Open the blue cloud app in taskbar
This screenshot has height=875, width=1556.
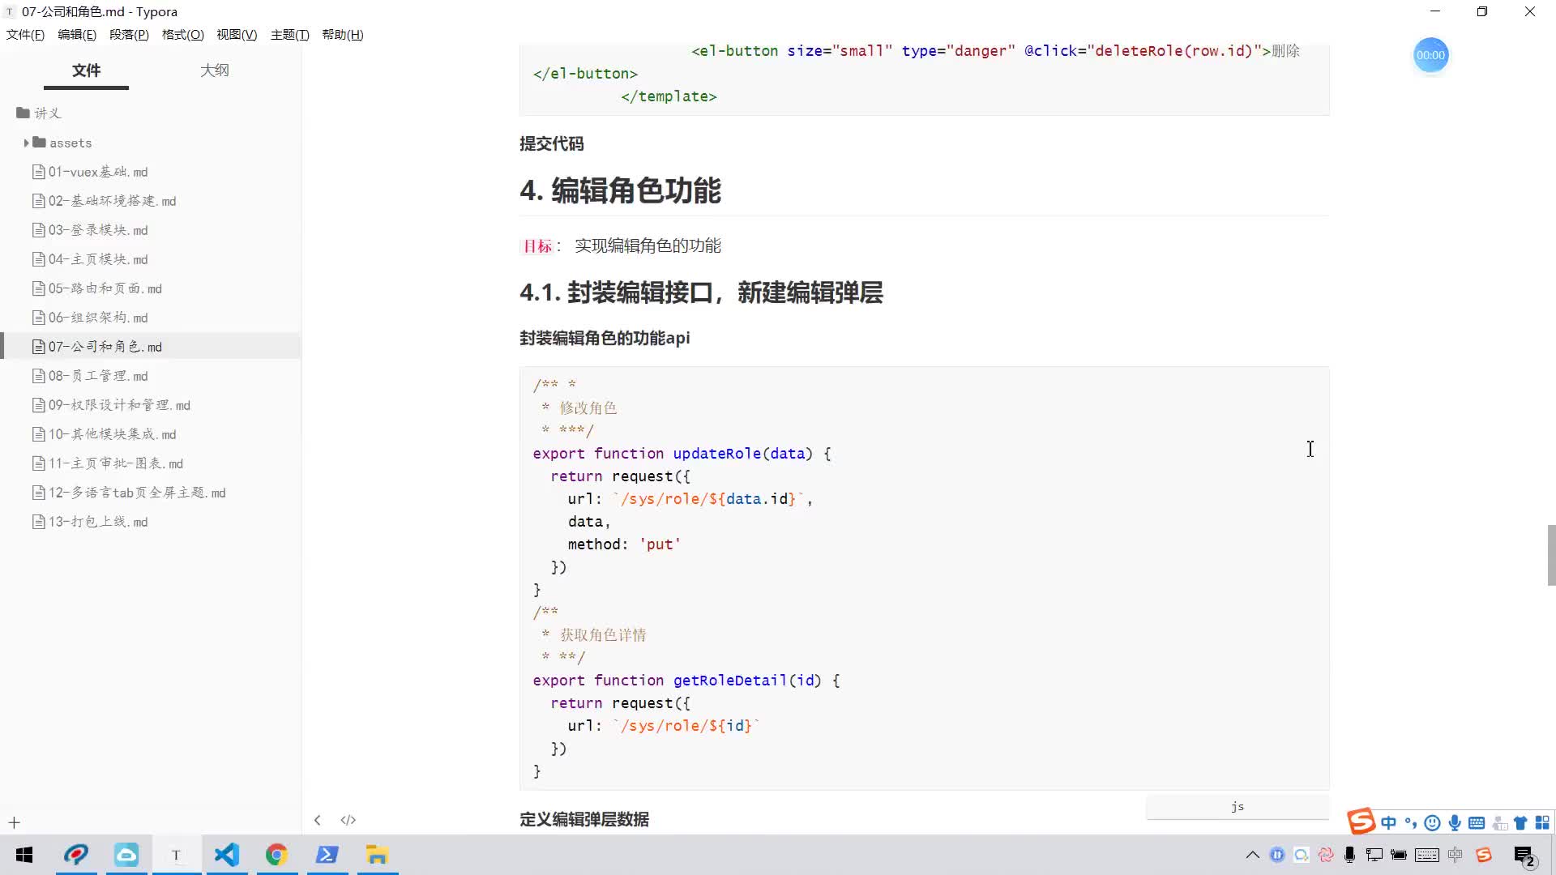point(126,855)
